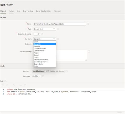This screenshot has height=114, width=125.
Task: Choose Delegate from the On Event list
Action: click(x=45, y=46)
